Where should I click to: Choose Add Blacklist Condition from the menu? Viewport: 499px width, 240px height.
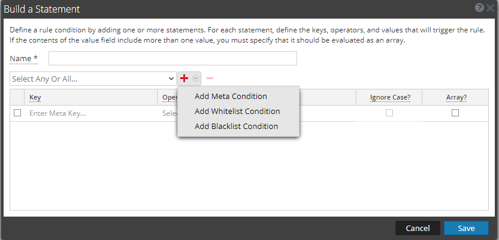pyautogui.click(x=236, y=126)
